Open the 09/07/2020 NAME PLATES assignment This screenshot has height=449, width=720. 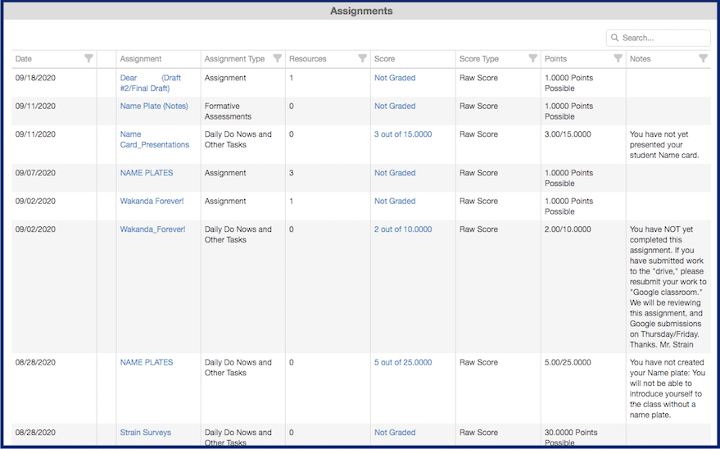coord(147,173)
